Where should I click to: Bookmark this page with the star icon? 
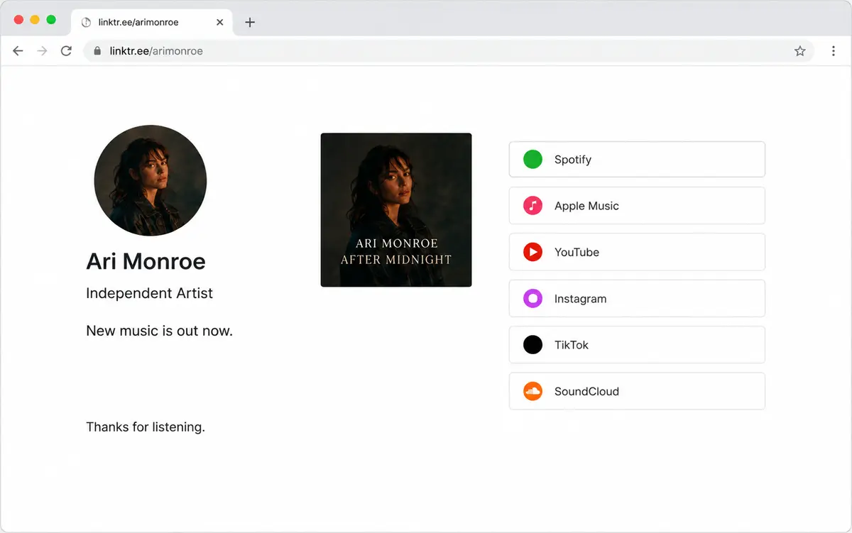[x=800, y=51]
